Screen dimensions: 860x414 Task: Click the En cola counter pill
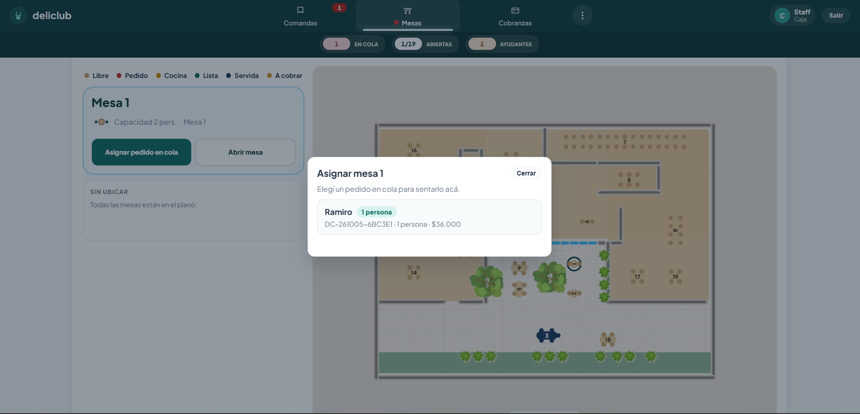353,44
